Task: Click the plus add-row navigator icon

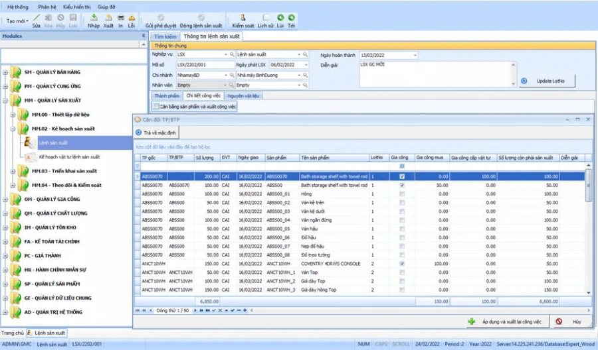Action: click(245, 310)
